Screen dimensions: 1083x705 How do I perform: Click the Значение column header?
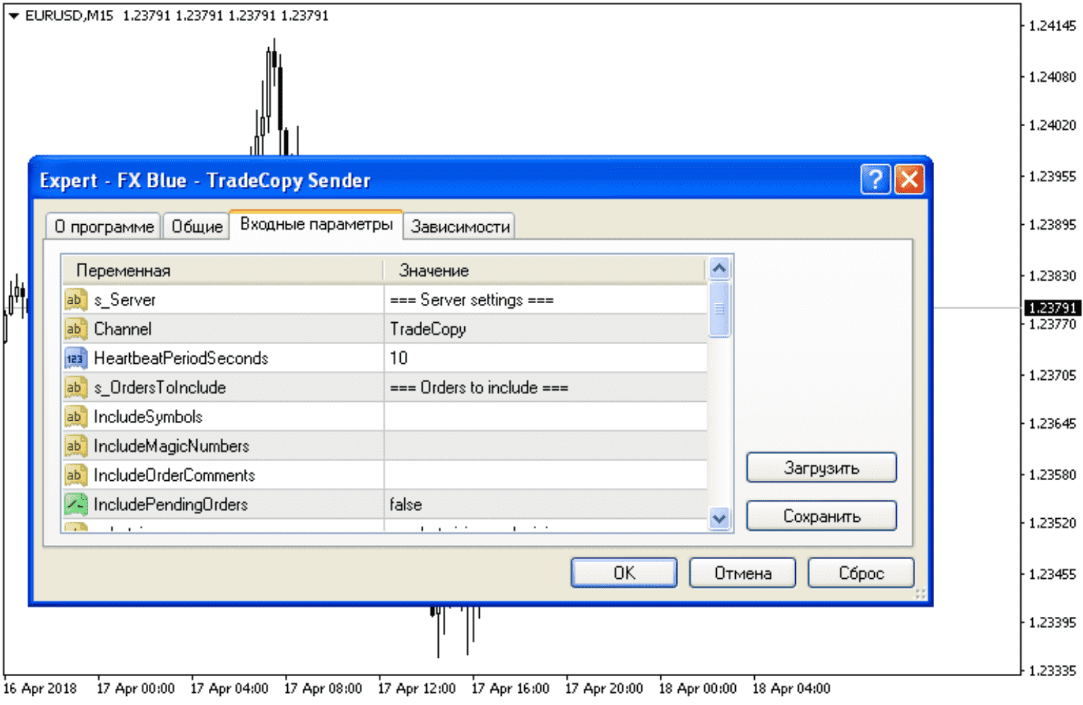pyautogui.click(x=545, y=270)
